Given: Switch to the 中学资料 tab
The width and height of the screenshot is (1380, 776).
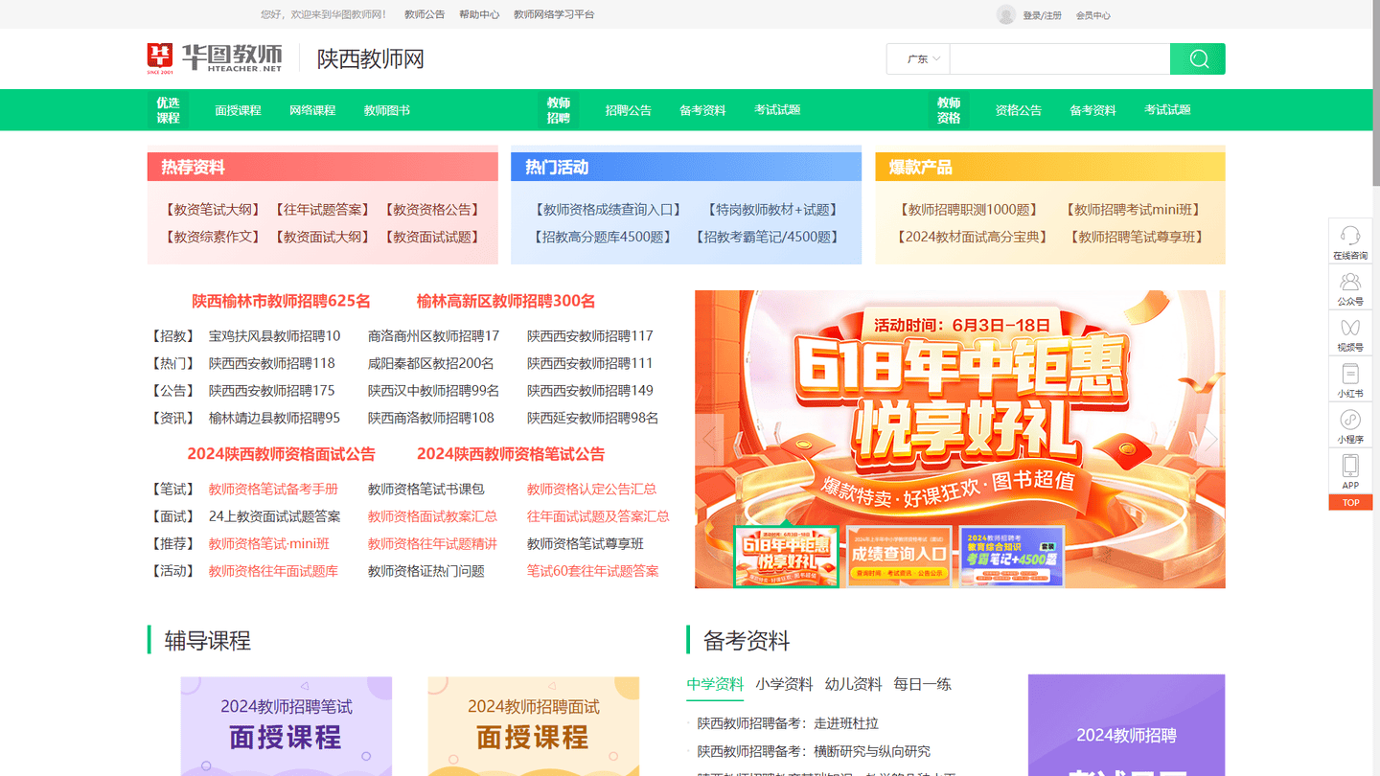Looking at the screenshot, I should click(x=715, y=684).
